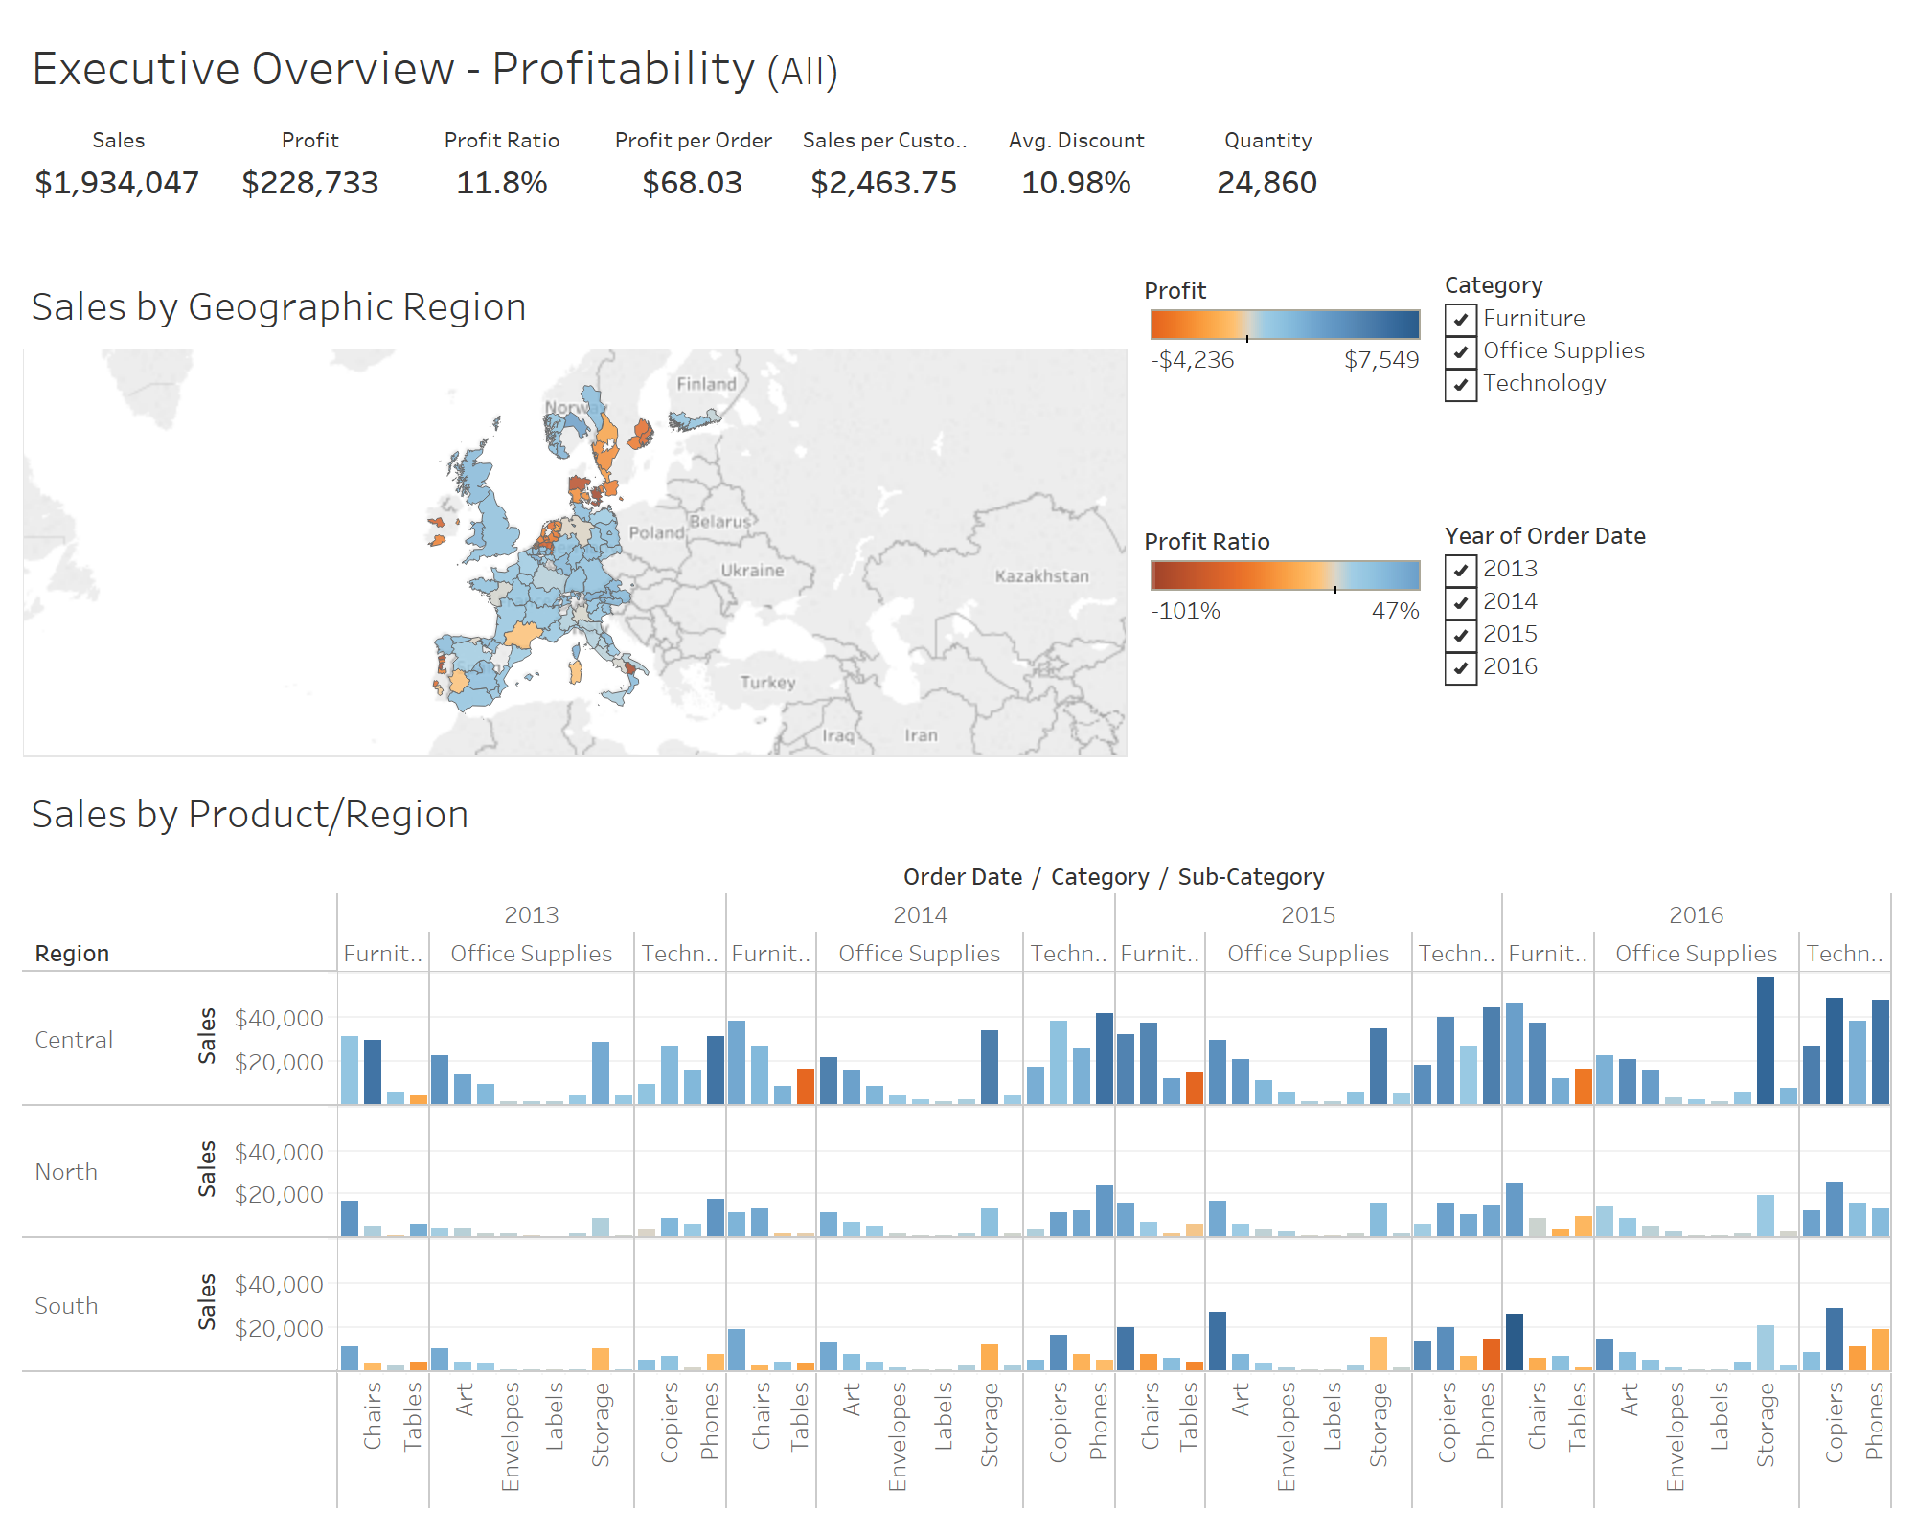Image resolution: width=1916 pixels, height=1532 pixels.
Task: Select the 2015 year column header
Action: pos(1309,914)
